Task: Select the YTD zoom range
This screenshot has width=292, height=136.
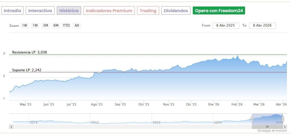Action: 66,25
